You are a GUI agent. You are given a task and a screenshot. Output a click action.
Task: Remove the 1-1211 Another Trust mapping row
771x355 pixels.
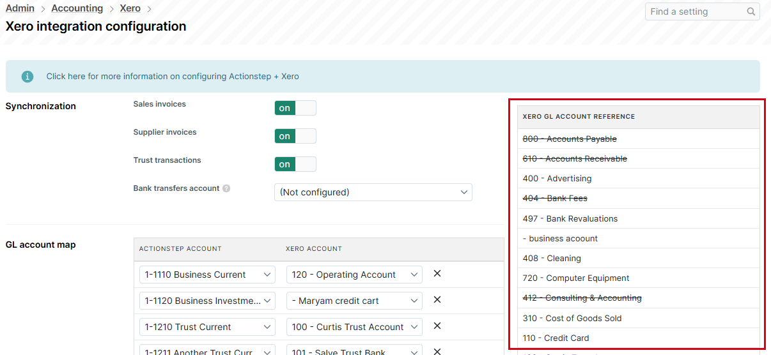coord(437,351)
